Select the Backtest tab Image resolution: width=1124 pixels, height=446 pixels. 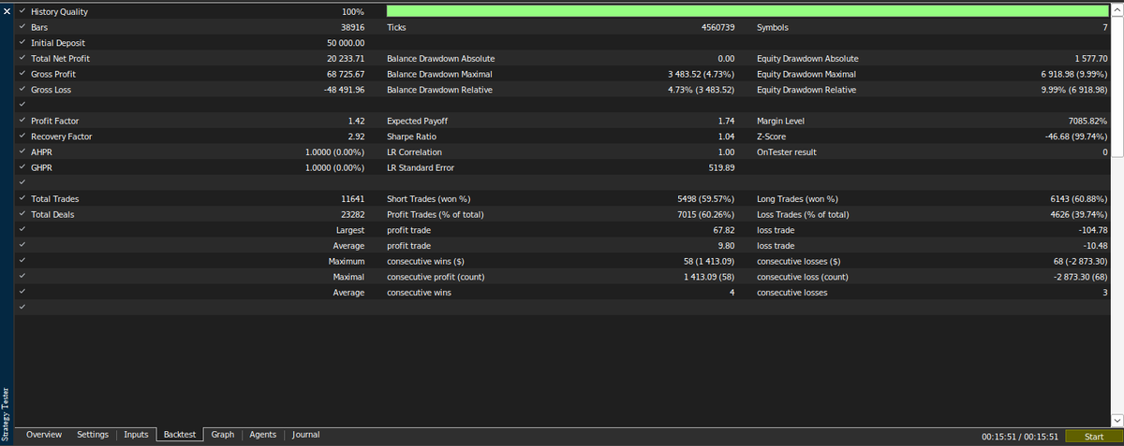click(x=180, y=435)
